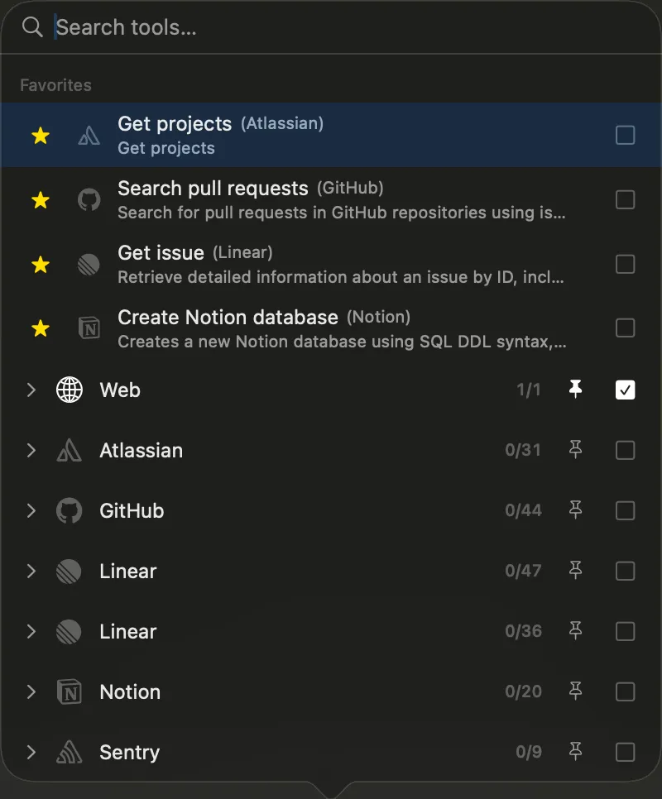Click the 'Notion' group label
The width and height of the screenshot is (662, 799).
130,692
